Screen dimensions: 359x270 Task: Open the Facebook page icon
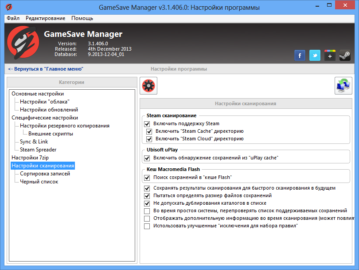point(300,55)
